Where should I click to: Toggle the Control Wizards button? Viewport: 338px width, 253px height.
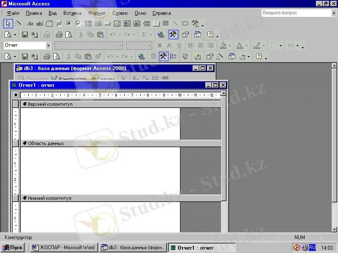click(18, 24)
